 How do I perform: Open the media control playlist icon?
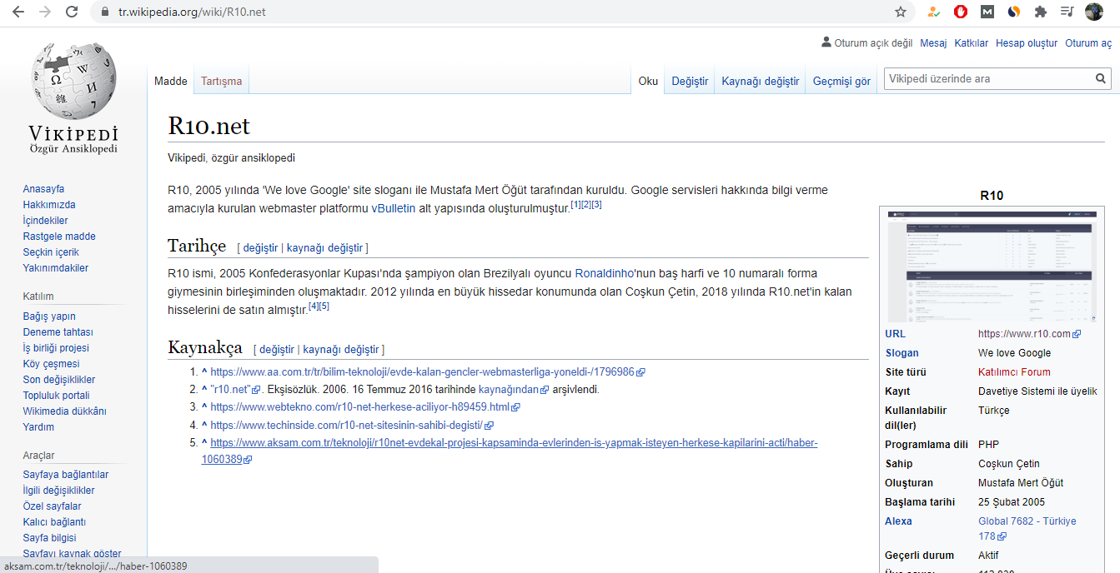pyautogui.click(x=1067, y=12)
